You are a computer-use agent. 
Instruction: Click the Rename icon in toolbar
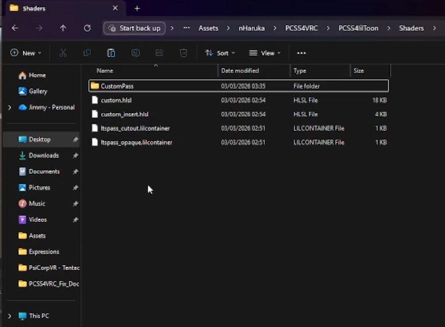tap(135, 53)
